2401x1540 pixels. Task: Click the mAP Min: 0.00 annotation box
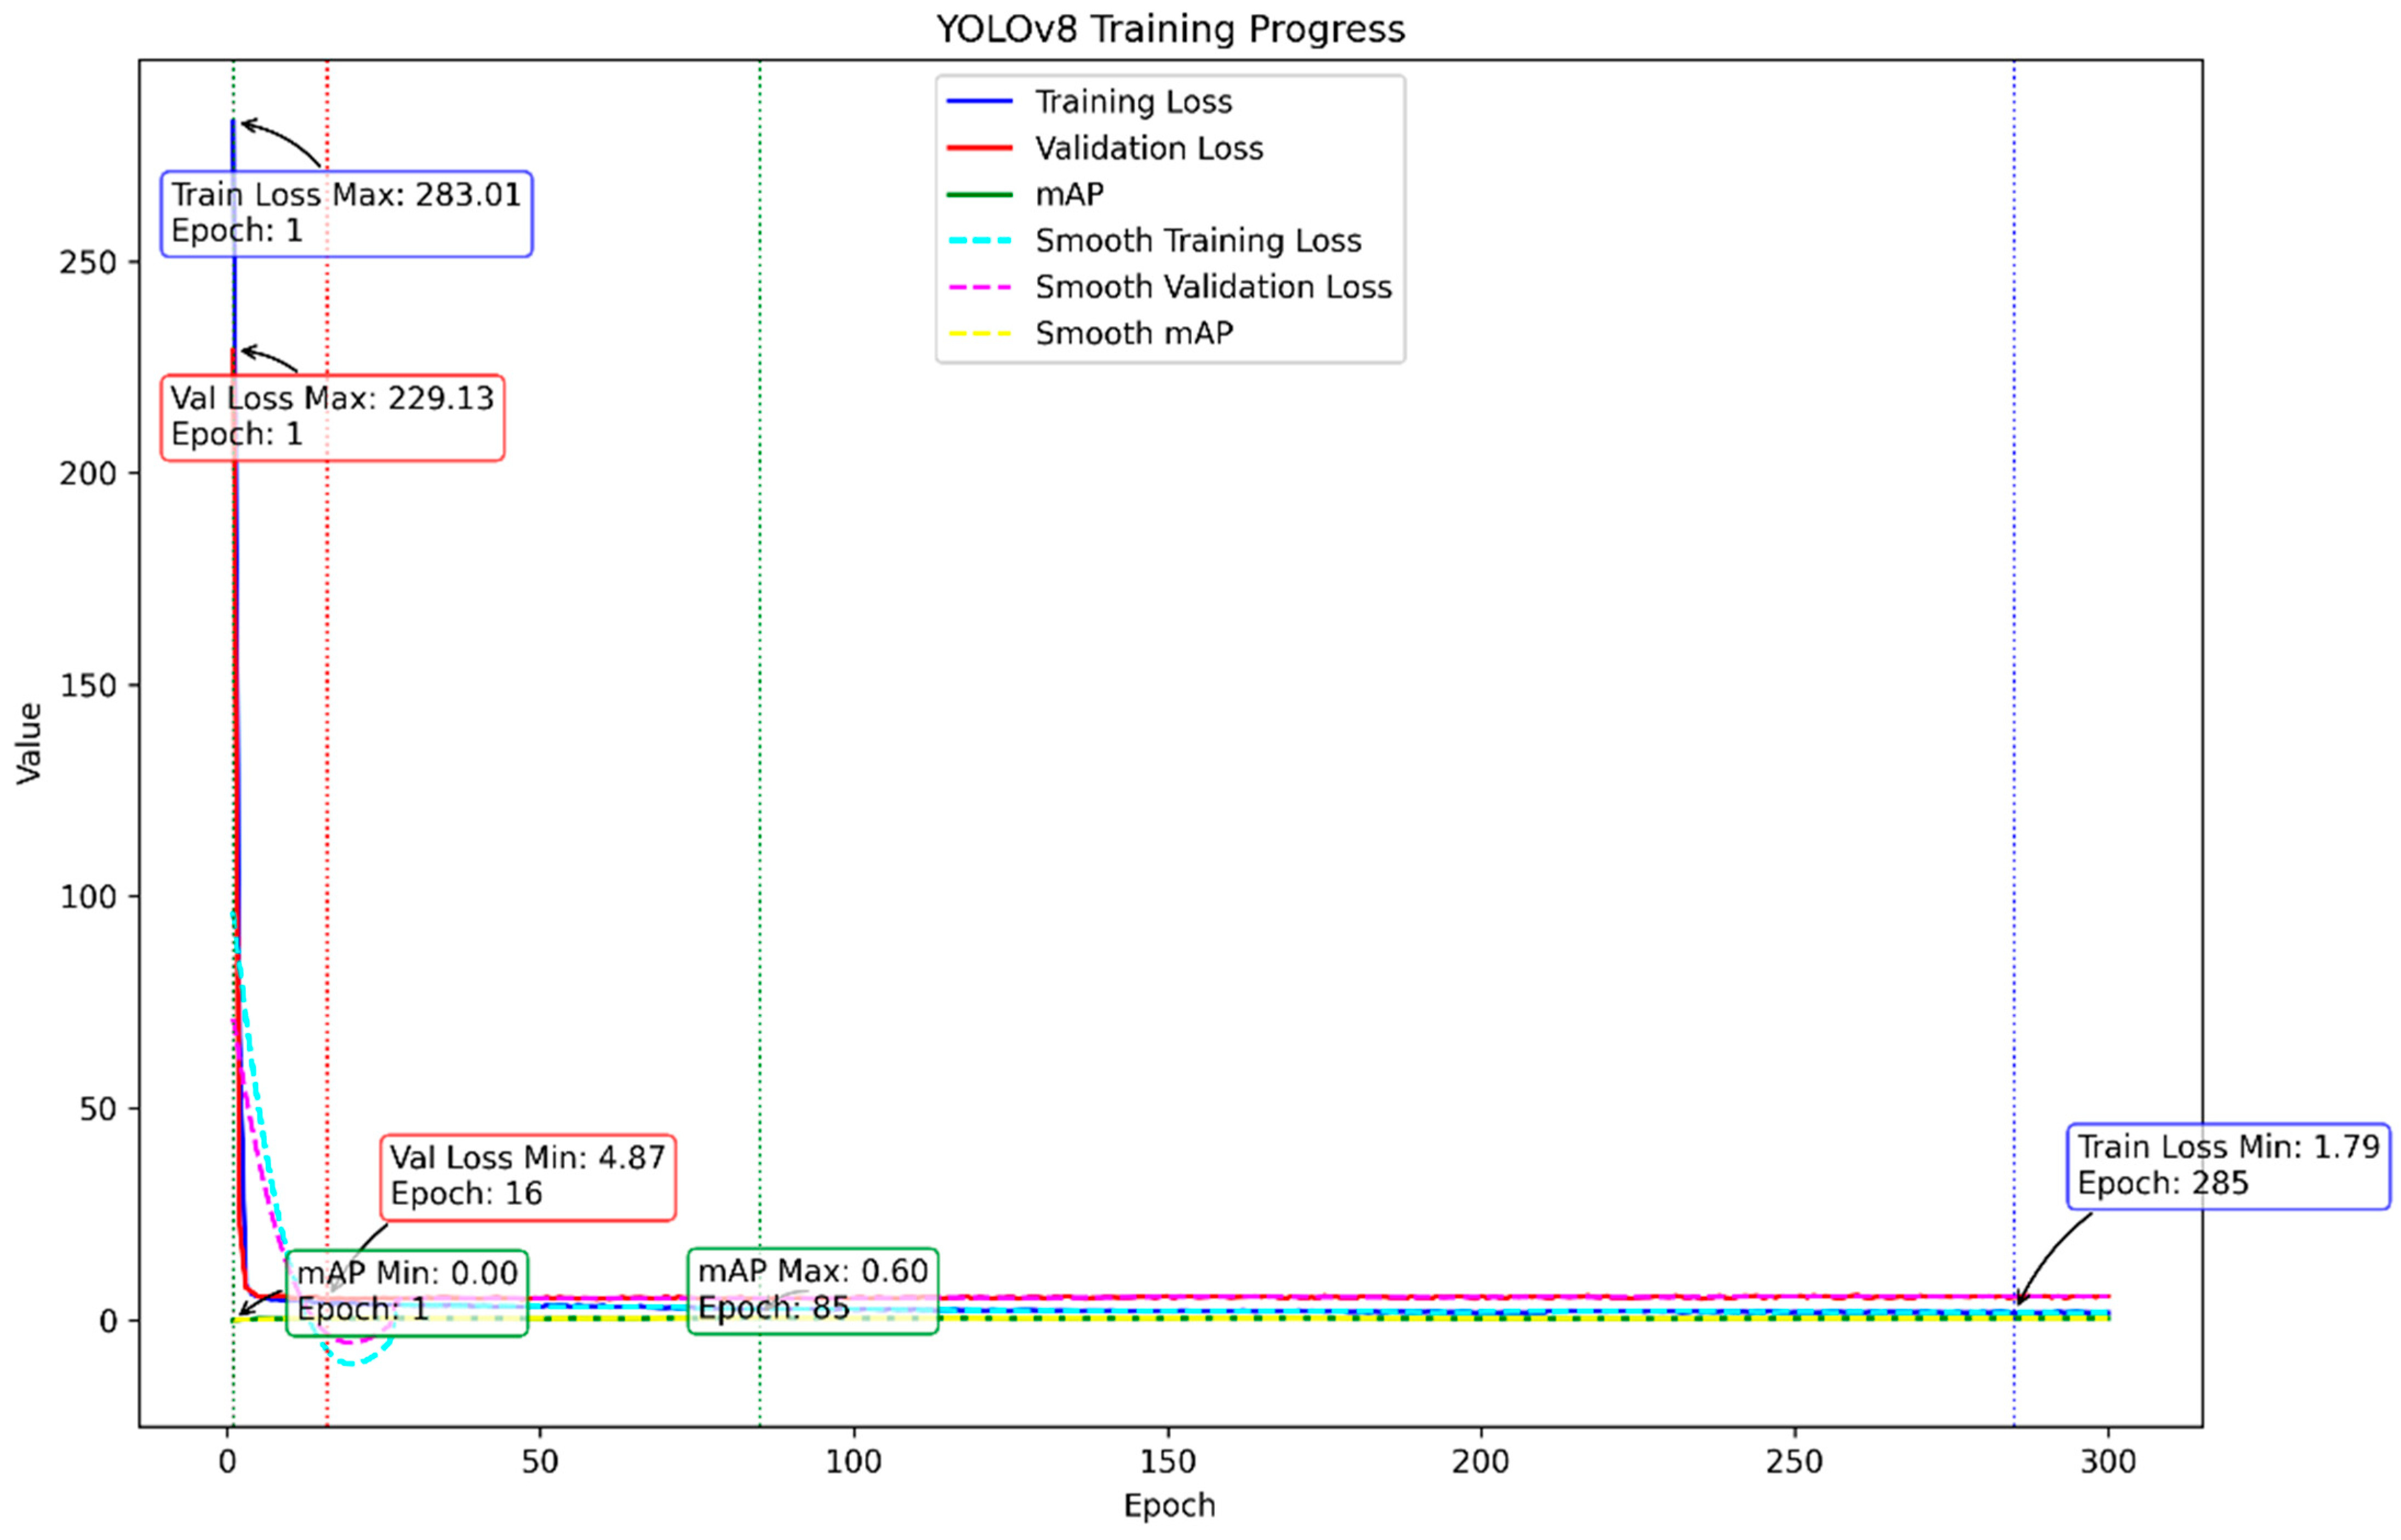406,1292
